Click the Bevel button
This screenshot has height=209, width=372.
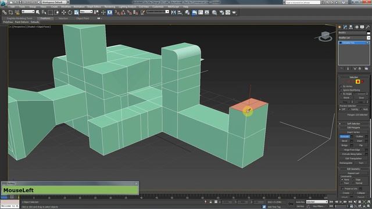(x=345, y=141)
